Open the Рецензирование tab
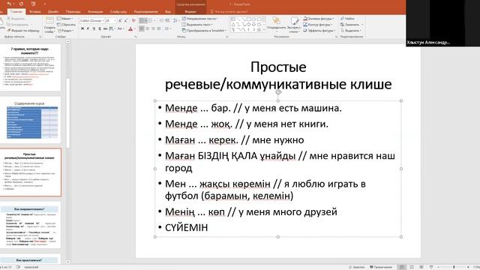The height and width of the screenshot is (270, 480). 146,12
